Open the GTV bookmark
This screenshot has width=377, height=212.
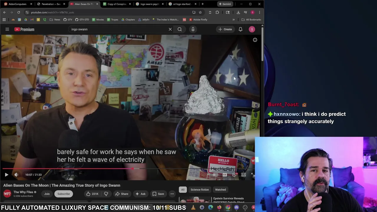67,20
